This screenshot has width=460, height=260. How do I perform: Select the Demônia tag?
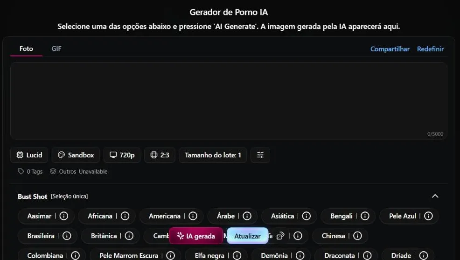tap(274, 256)
